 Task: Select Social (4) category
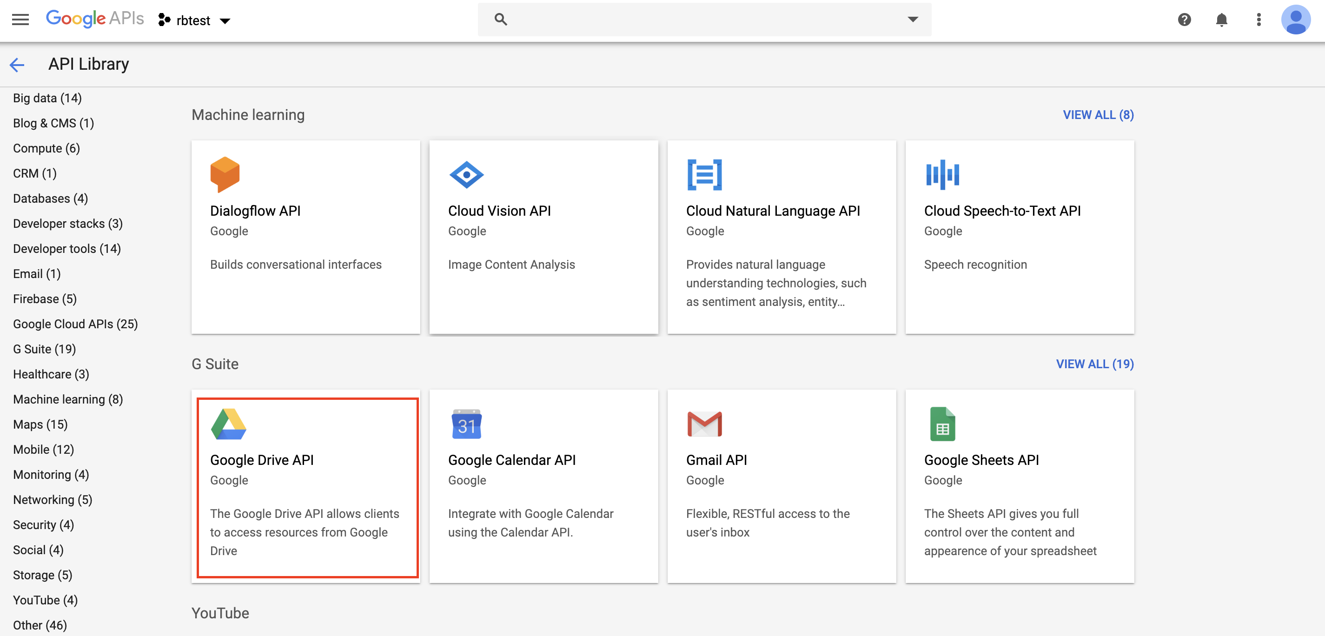pyautogui.click(x=38, y=550)
